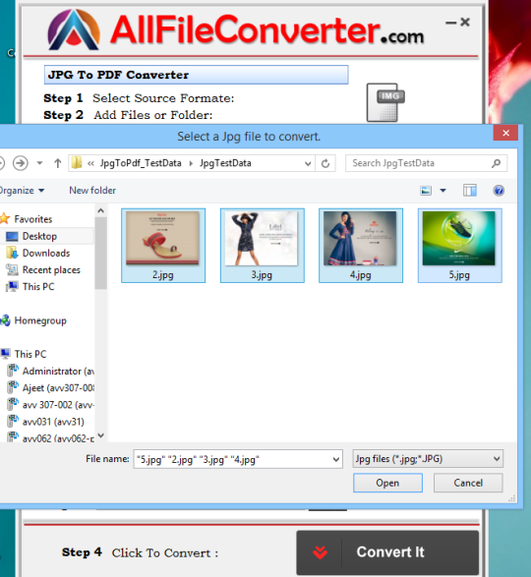531x577 pixels.
Task: Click the 'Step 4' label
Action: (x=82, y=552)
